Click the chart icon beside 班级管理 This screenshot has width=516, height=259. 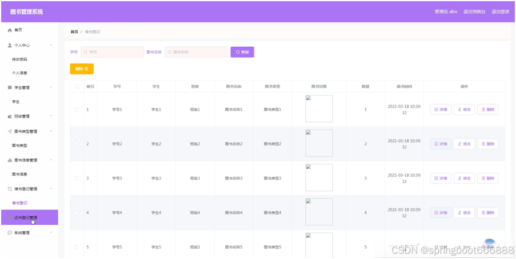(x=10, y=116)
